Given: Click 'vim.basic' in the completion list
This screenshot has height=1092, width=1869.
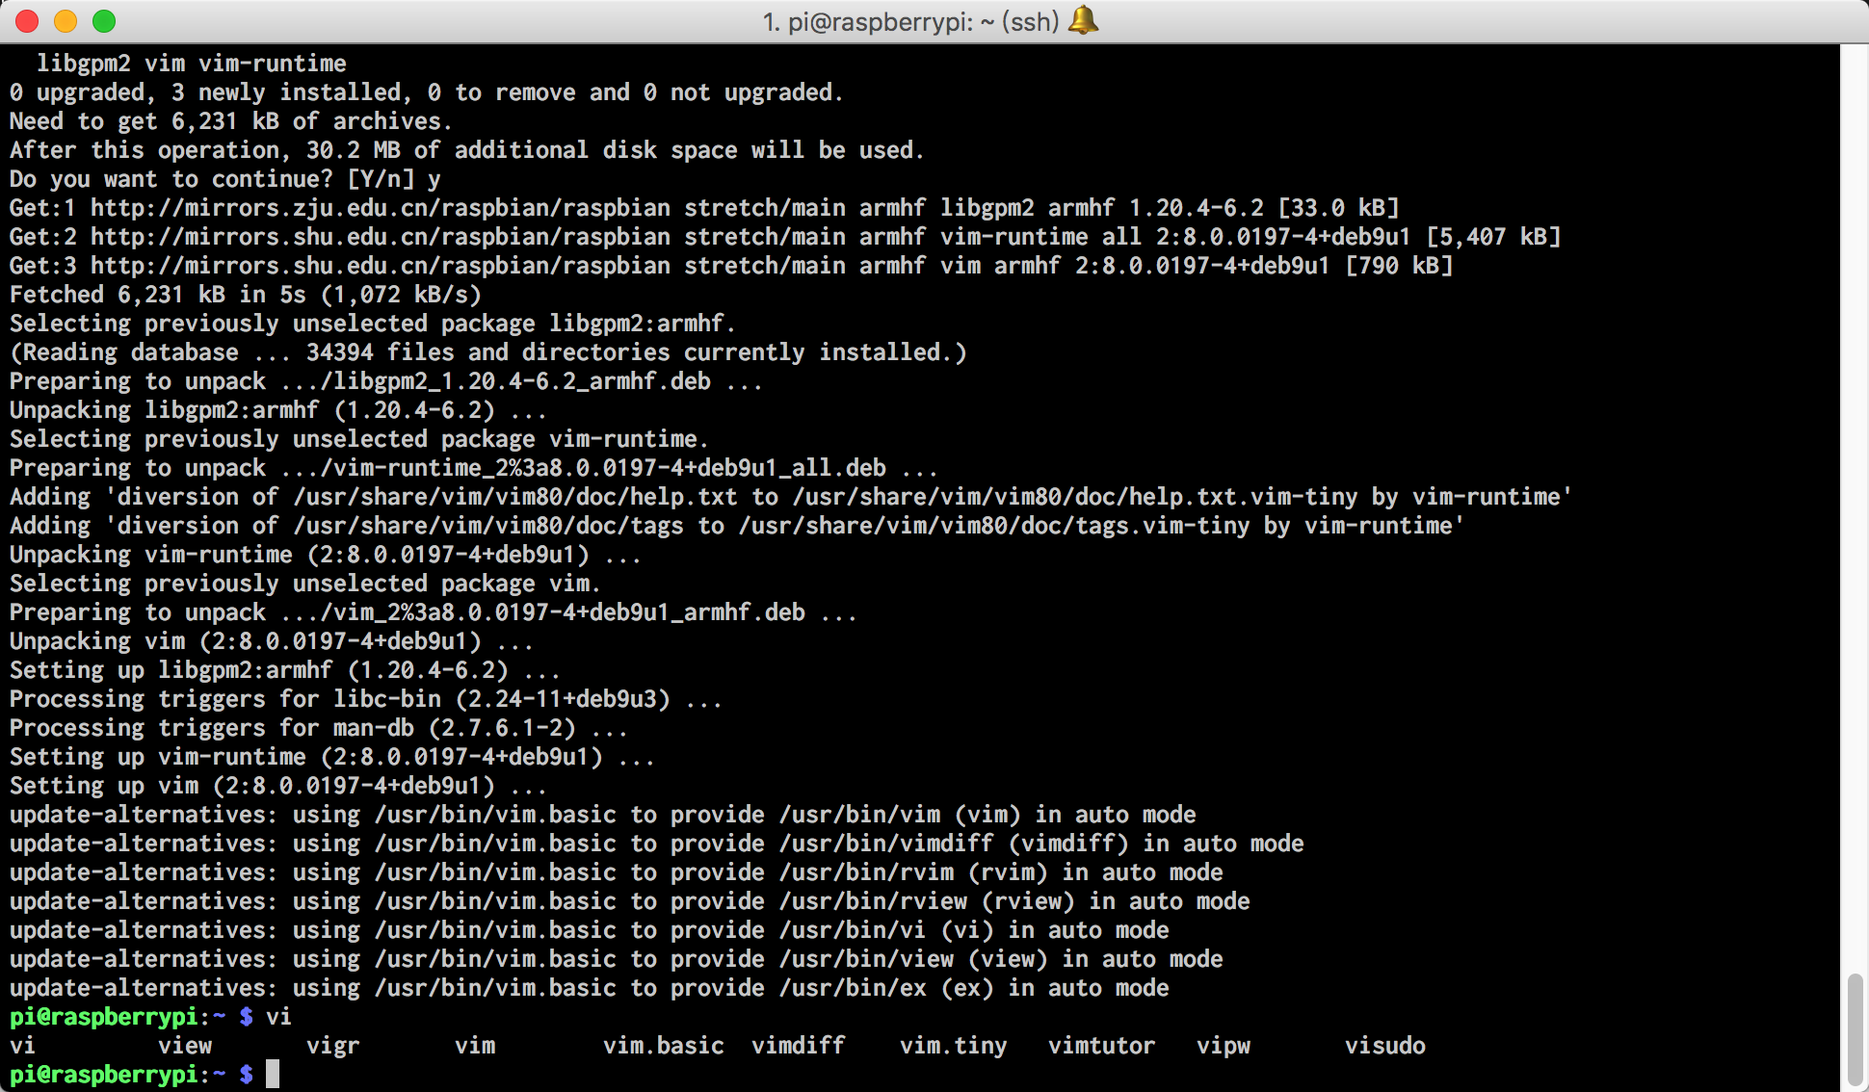Looking at the screenshot, I should pos(663,1046).
